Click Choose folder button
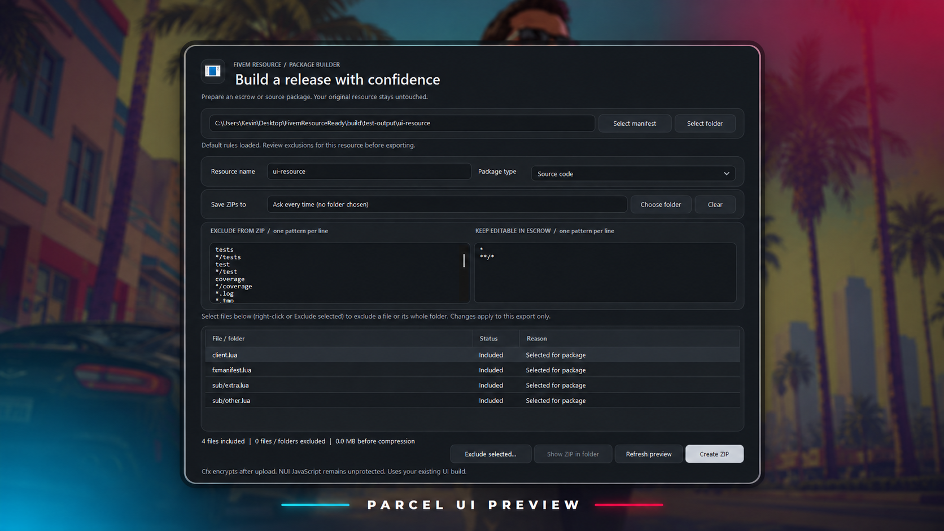Viewport: 944px width, 531px height. (661, 204)
